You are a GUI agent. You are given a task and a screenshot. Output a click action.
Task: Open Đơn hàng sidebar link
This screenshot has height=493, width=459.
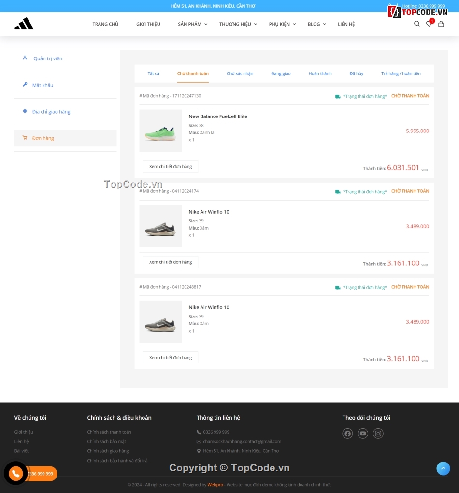click(43, 138)
